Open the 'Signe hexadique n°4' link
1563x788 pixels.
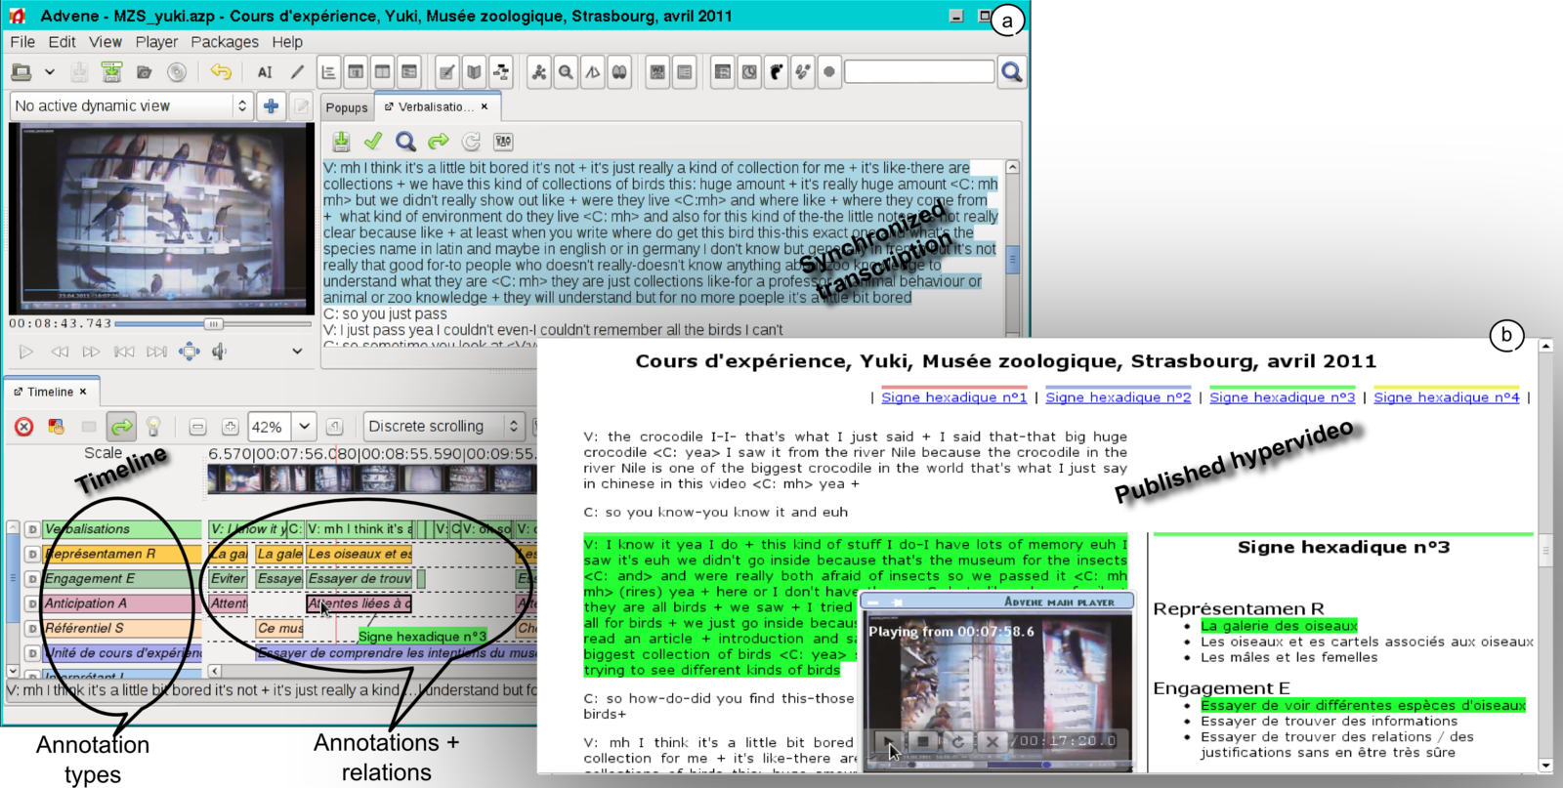pos(1447,397)
